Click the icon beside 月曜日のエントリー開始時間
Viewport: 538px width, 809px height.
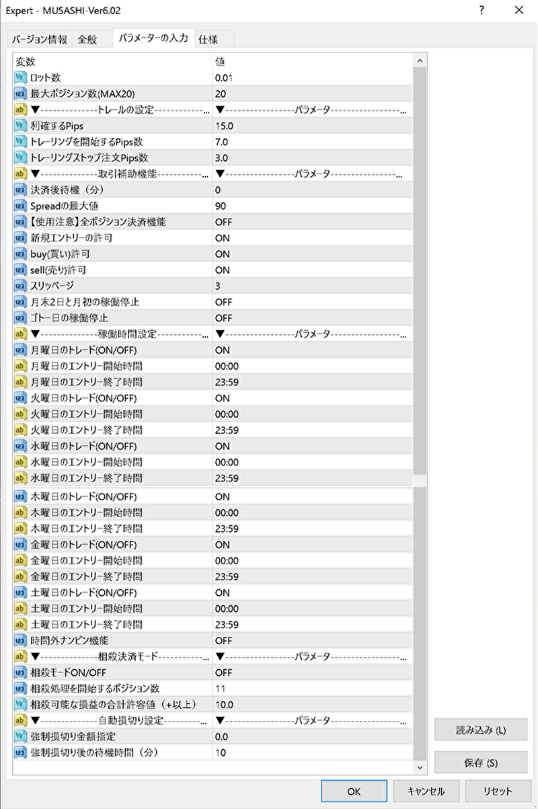[20, 366]
